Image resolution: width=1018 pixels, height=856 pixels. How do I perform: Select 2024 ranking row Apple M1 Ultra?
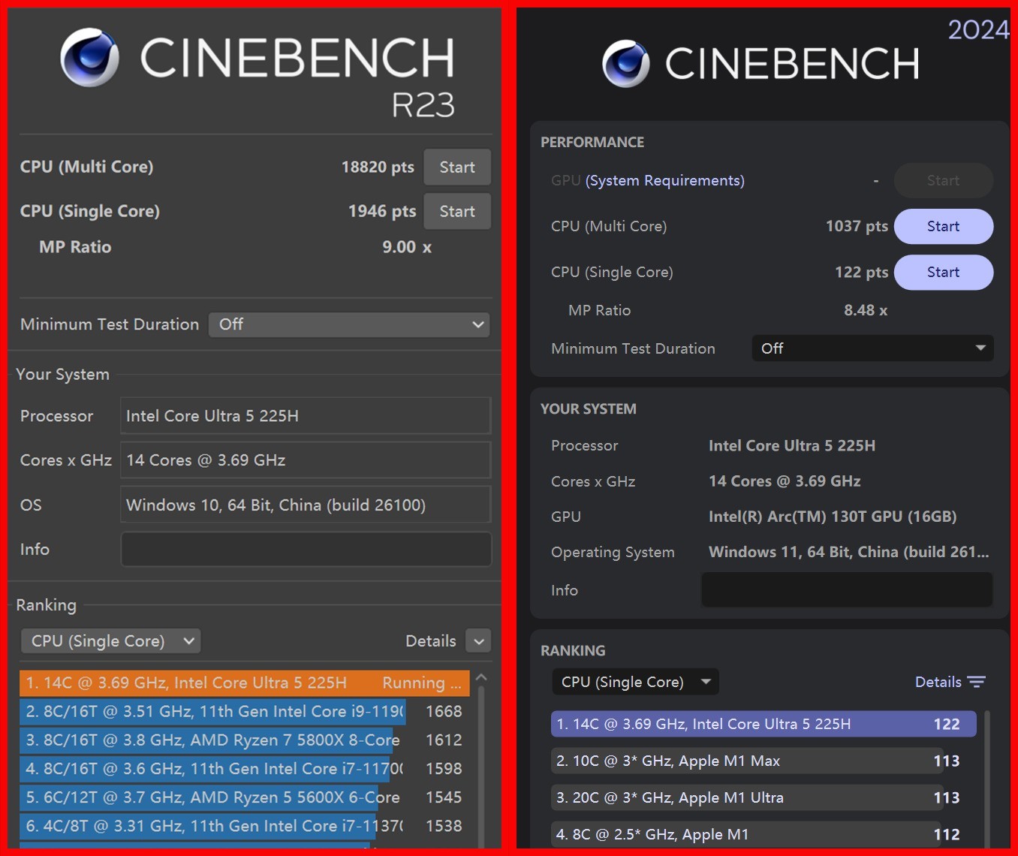(x=763, y=797)
